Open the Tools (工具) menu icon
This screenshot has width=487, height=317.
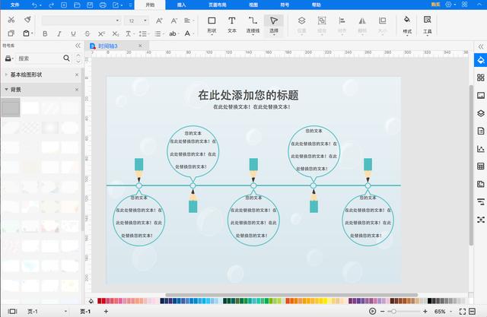(428, 25)
